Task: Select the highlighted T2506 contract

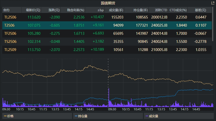Action: pyautogui.click(x=9, y=25)
